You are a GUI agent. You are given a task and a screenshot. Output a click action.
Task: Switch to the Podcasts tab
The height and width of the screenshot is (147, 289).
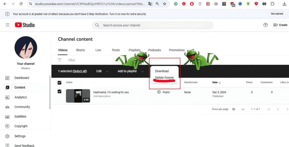[154, 50]
